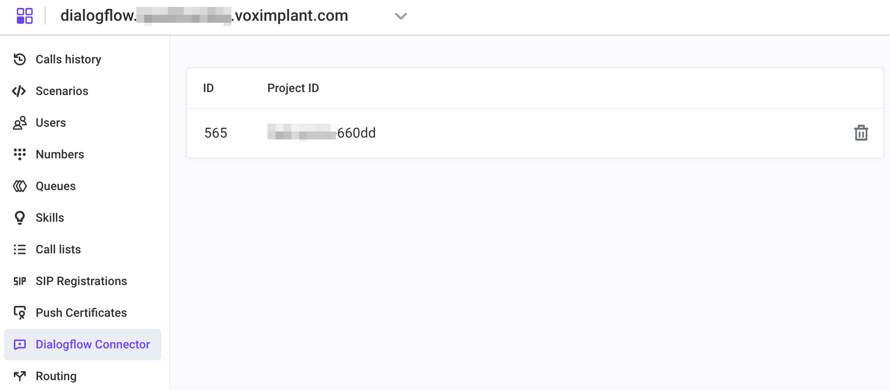Open the Scenarios code icon

[20, 91]
